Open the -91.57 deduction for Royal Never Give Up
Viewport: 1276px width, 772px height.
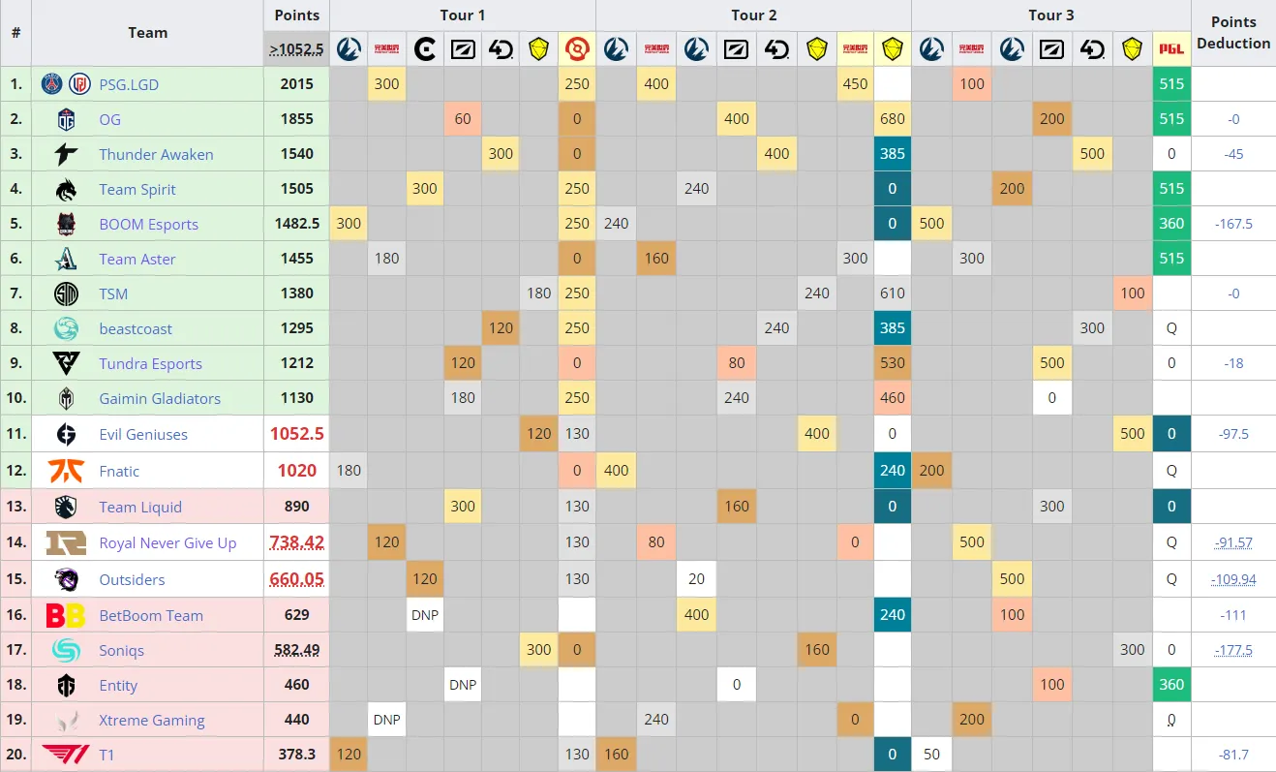click(1233, 542)
